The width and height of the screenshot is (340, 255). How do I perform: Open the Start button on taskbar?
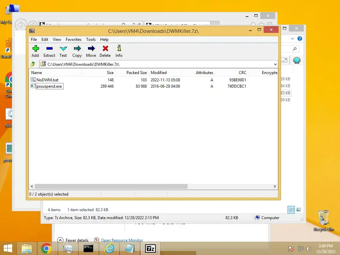click(8, 248)
